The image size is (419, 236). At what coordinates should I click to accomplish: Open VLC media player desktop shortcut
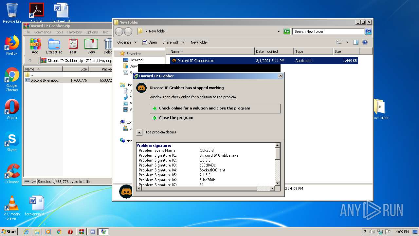pos(12,208)
